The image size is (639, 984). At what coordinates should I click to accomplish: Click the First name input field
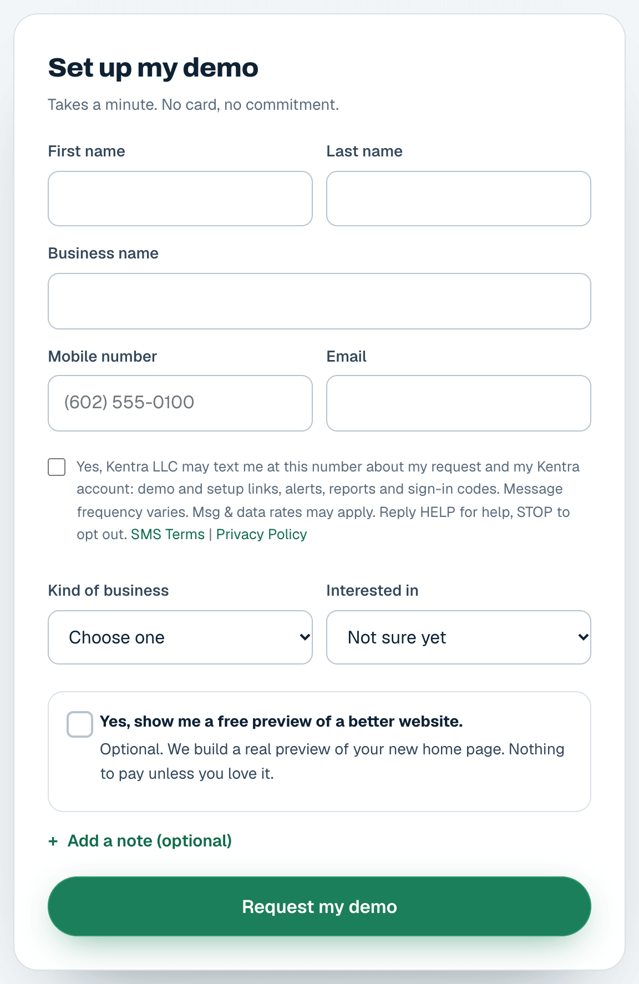click(x=180, y=199)
